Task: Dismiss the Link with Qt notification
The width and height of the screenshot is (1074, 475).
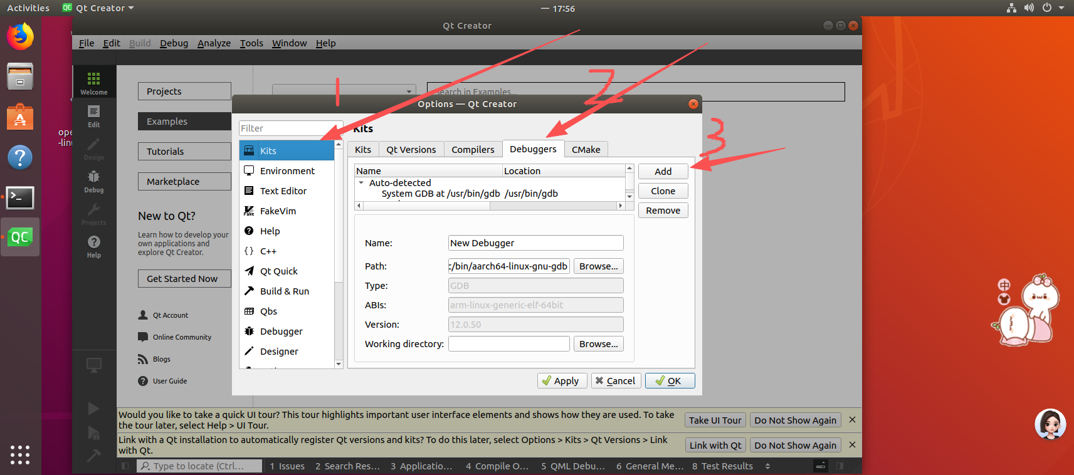Action: (852, 445)
